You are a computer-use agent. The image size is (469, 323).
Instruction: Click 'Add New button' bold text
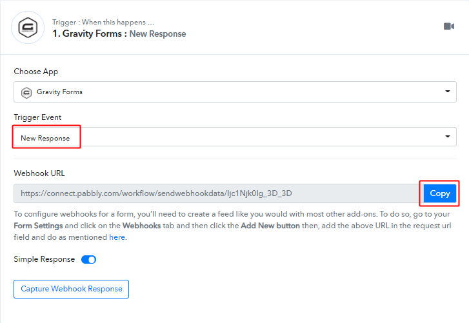pyautogui.click(x=270, y=226)
